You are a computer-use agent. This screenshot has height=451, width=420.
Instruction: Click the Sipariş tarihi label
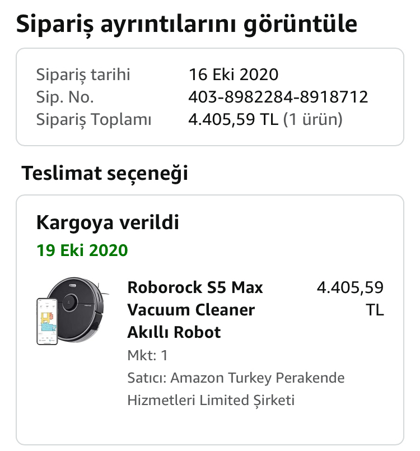(83, 75)
